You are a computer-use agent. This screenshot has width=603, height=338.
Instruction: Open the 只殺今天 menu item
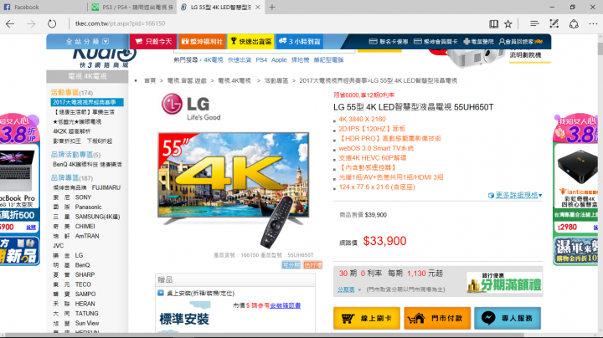point(153,42)
